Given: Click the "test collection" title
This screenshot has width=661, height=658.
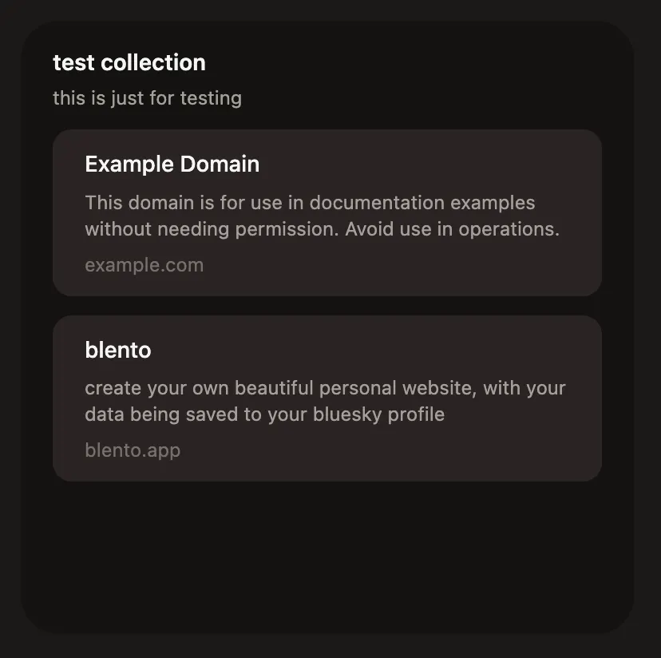Looking at the screenshot, I should (129, 62).
